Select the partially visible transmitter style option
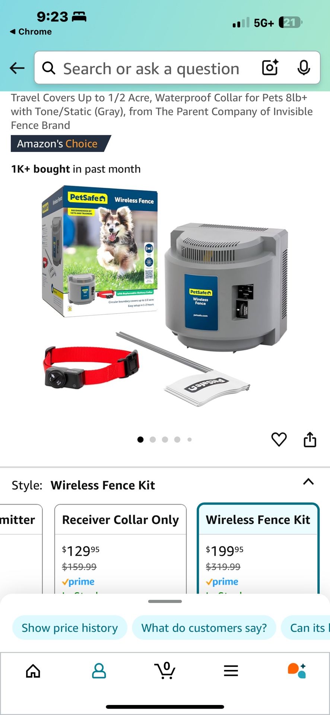This screenshot has height=715, width=330. coord(21,549)
